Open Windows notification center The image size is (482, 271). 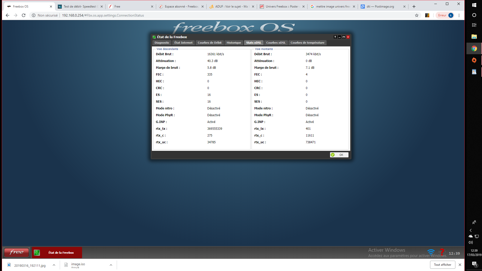pyautogui.click(x=474, y=264)
